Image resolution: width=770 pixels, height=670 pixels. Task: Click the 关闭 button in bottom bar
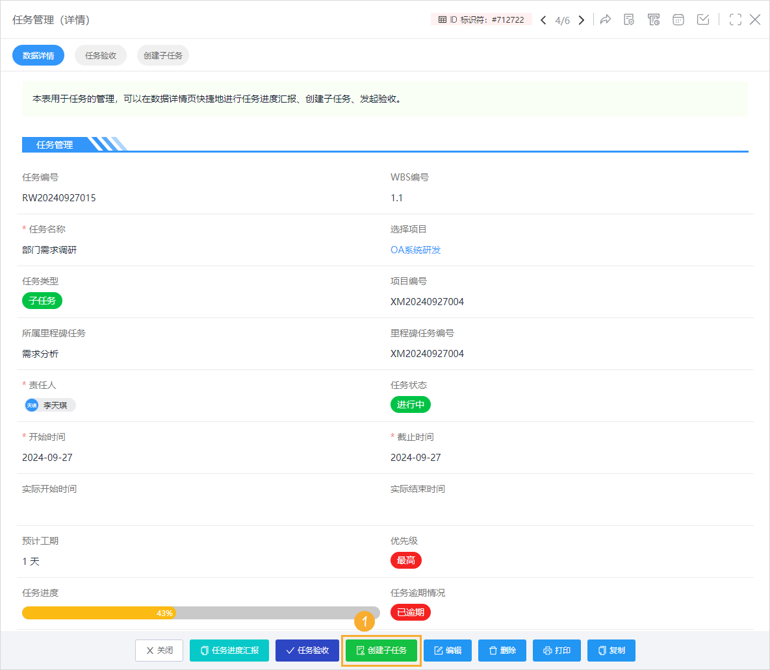pyautogui.click(x=159, y=651)
